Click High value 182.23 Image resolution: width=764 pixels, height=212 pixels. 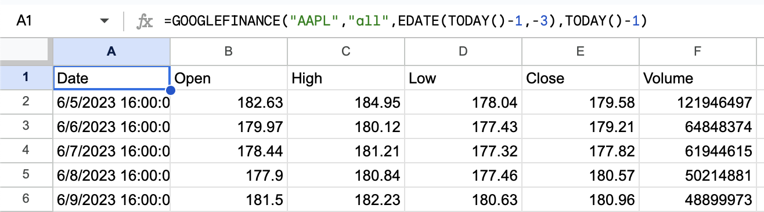pyautogui.click(x=346, y=200)
